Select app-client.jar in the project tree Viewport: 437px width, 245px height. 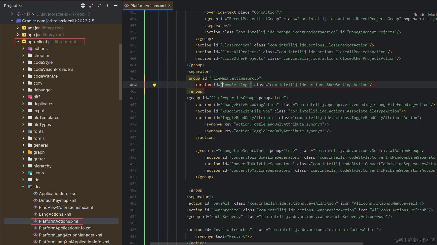click(40, 42)
